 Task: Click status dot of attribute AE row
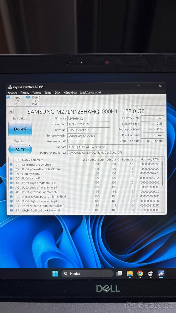click(11, 197)
